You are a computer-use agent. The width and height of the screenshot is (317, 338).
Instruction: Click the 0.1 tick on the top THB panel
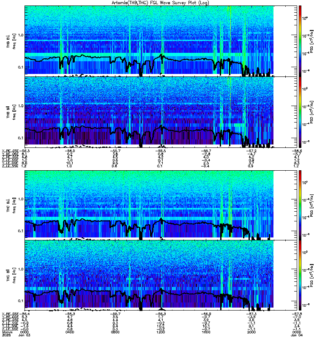tap(20, 67)
